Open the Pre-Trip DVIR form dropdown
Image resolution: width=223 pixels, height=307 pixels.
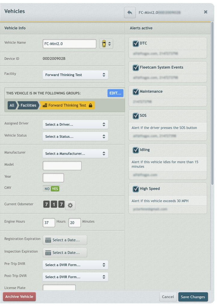pyautogui.click(x=75, y=265)
